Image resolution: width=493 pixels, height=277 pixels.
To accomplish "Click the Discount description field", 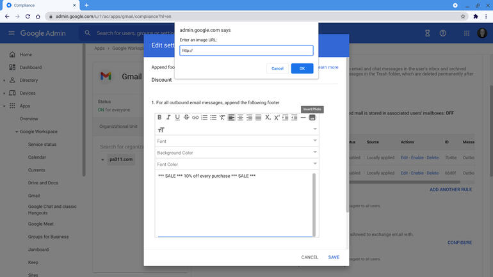I will click(245, 80).
